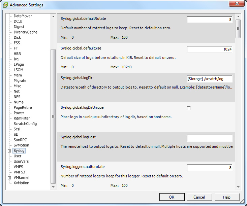
Task: Click the Cancel button
Action: (199, 197)
